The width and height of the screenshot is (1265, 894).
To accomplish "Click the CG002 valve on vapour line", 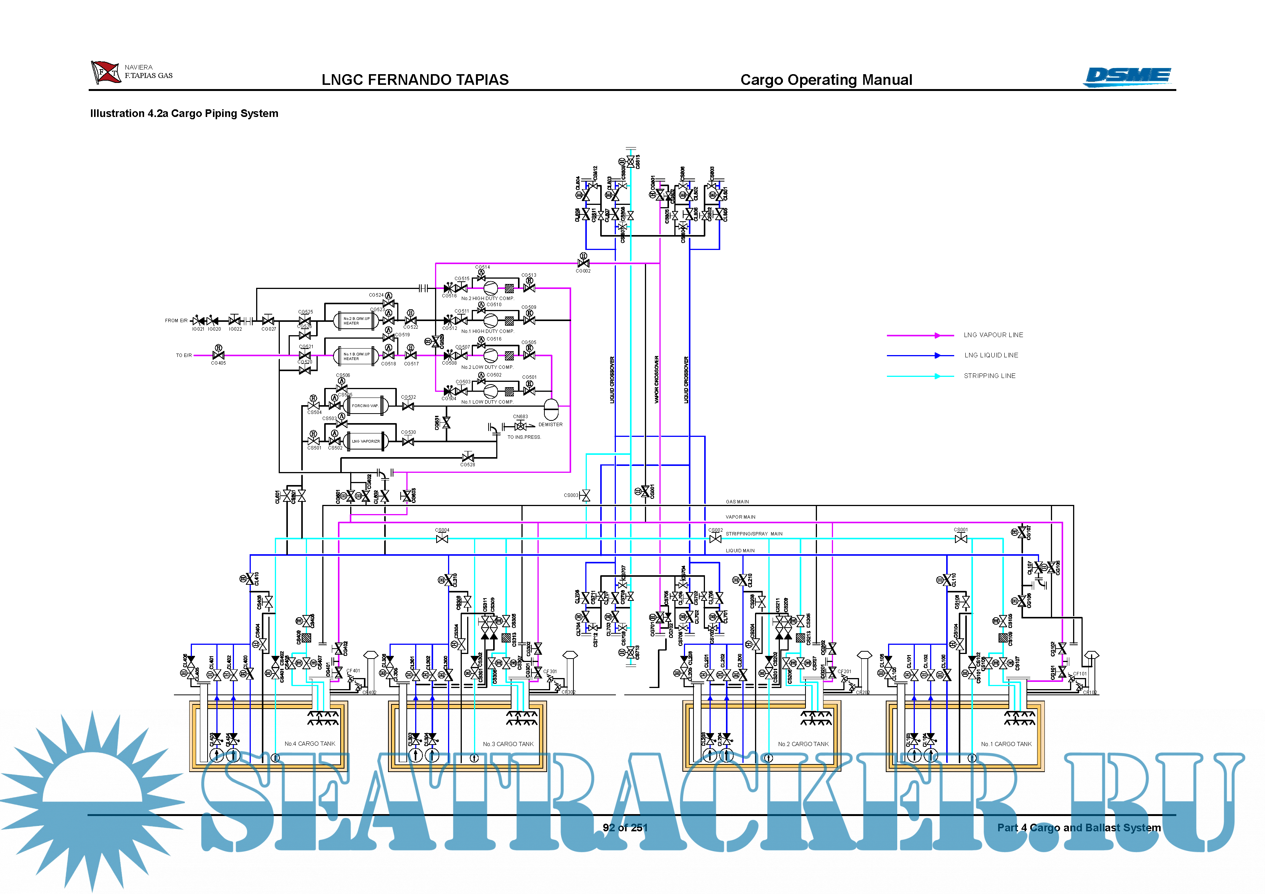I will pyautogui.click(x=583, y=263).
